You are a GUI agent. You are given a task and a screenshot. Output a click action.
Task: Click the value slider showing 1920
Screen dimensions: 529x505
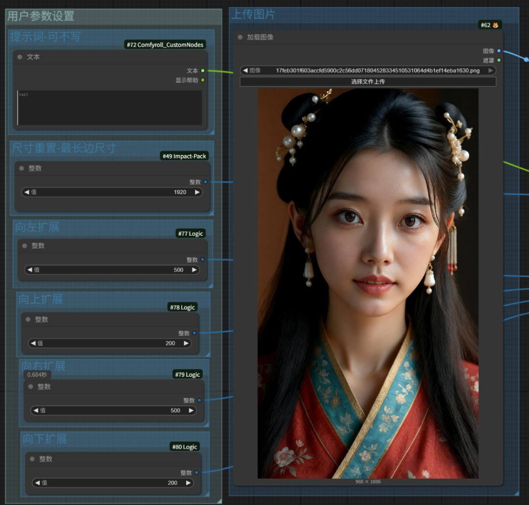pyautogui.click(x=112, y=192)
